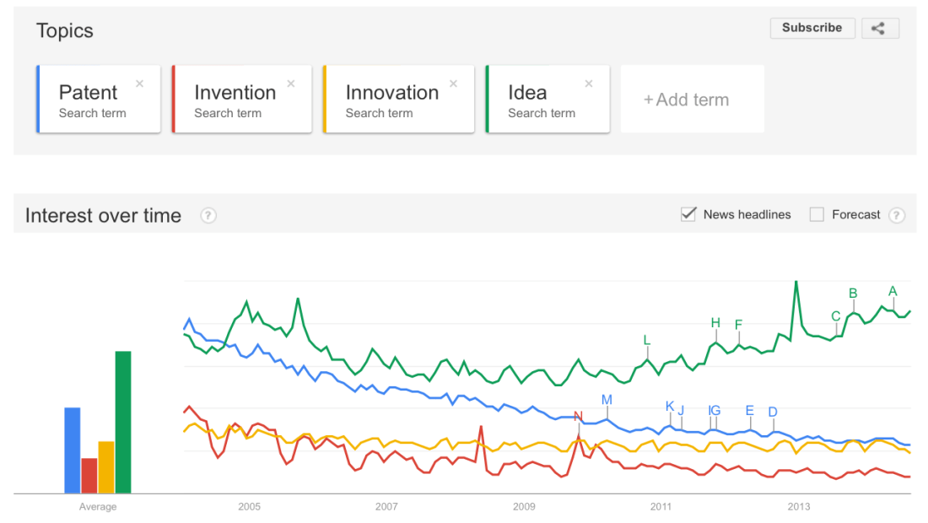Remove the Invention search term
The width and height of the screenshot is (928, 523).
pos(291,84)
